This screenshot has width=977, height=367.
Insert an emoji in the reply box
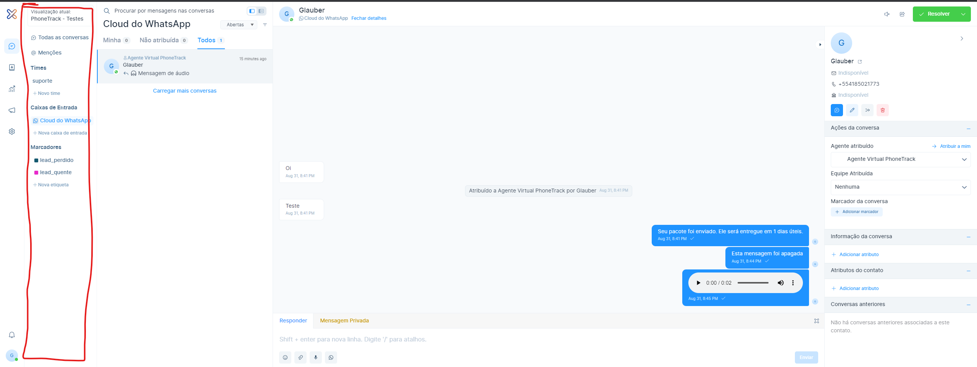pos(285,357)
